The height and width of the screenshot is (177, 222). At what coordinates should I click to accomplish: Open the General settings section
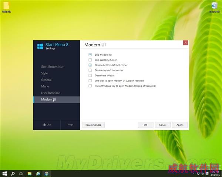click(x=46, y=80)
